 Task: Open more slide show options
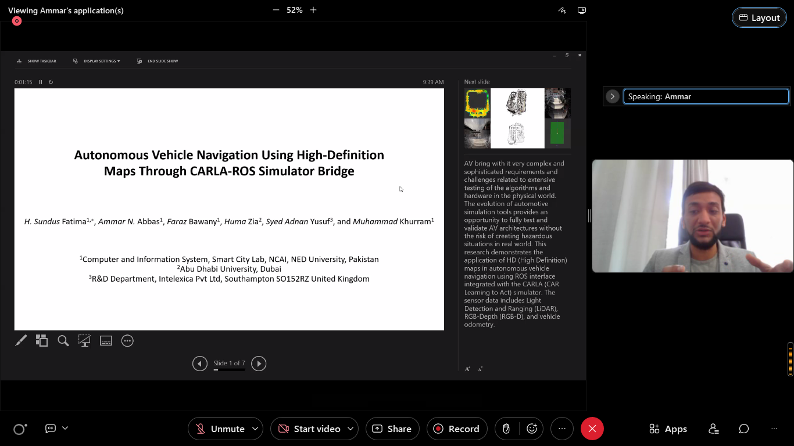click(x=127, y=341)
